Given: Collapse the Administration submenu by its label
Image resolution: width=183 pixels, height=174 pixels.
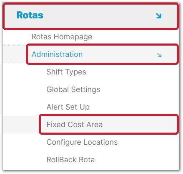Looking at the screenshot, I should 57,54.
